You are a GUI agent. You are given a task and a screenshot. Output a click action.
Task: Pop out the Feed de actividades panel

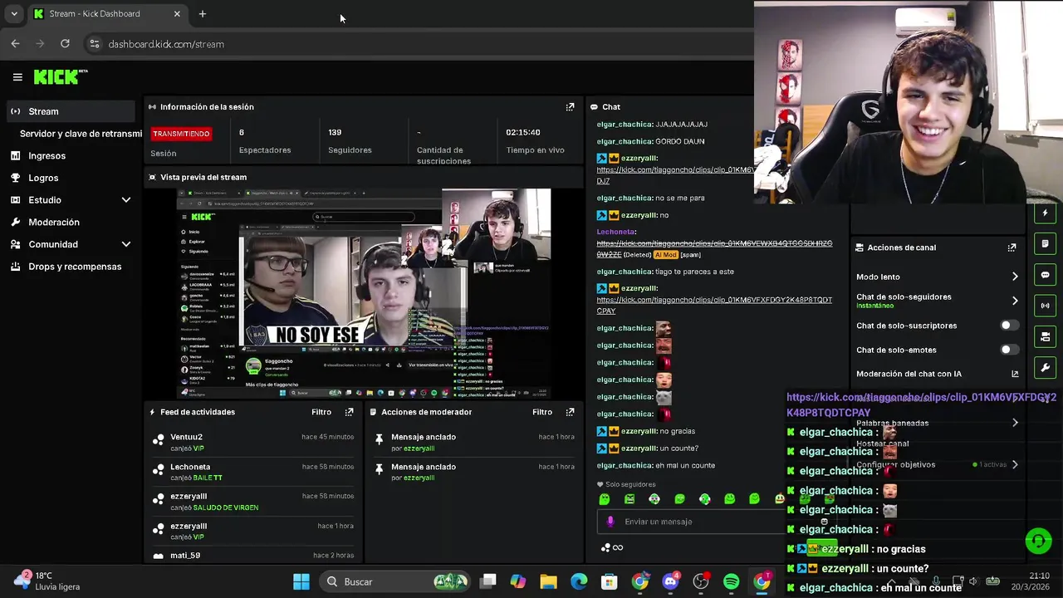[x=349, y=412]
